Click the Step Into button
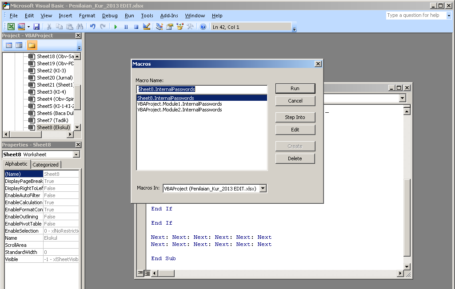 pyautogui.click(x=295, y=117)
